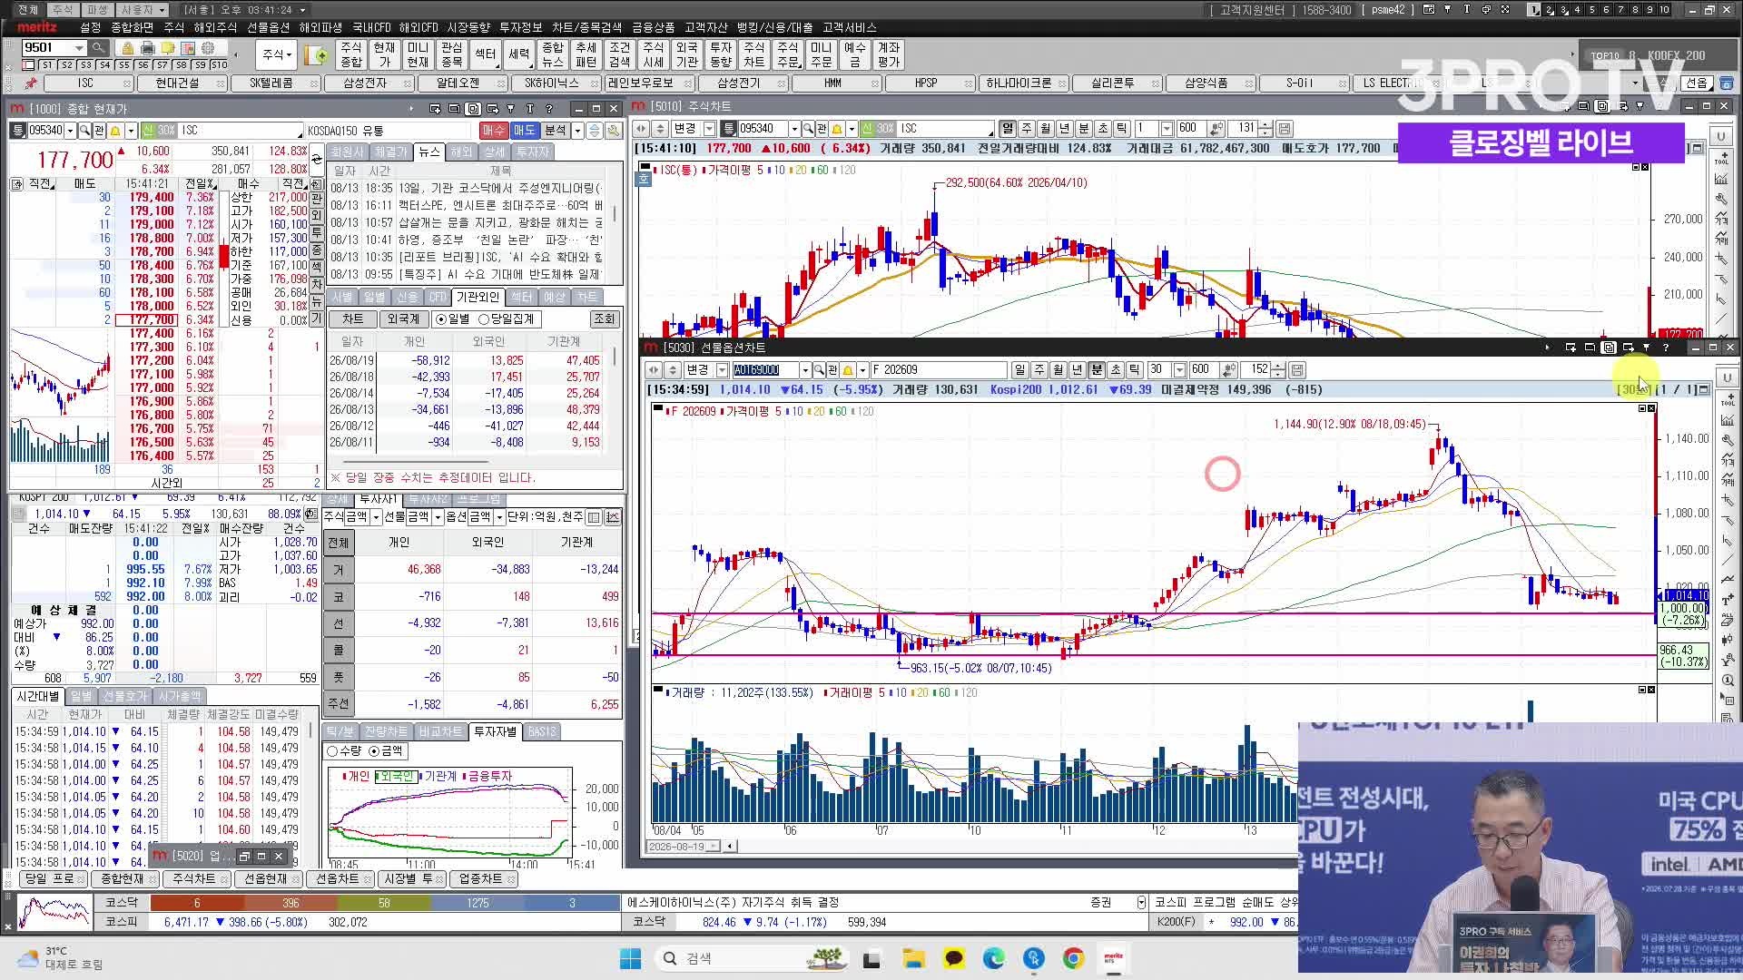Viewport: 1743px width, 980px height.
Task: Click the save layout icon in the futures chart toolbar
Action: pos(1297,370)
